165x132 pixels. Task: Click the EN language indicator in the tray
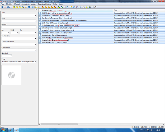142,130
